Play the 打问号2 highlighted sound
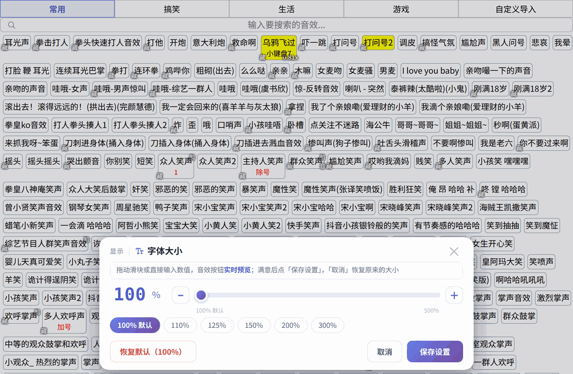 click(x=378, y=43)
